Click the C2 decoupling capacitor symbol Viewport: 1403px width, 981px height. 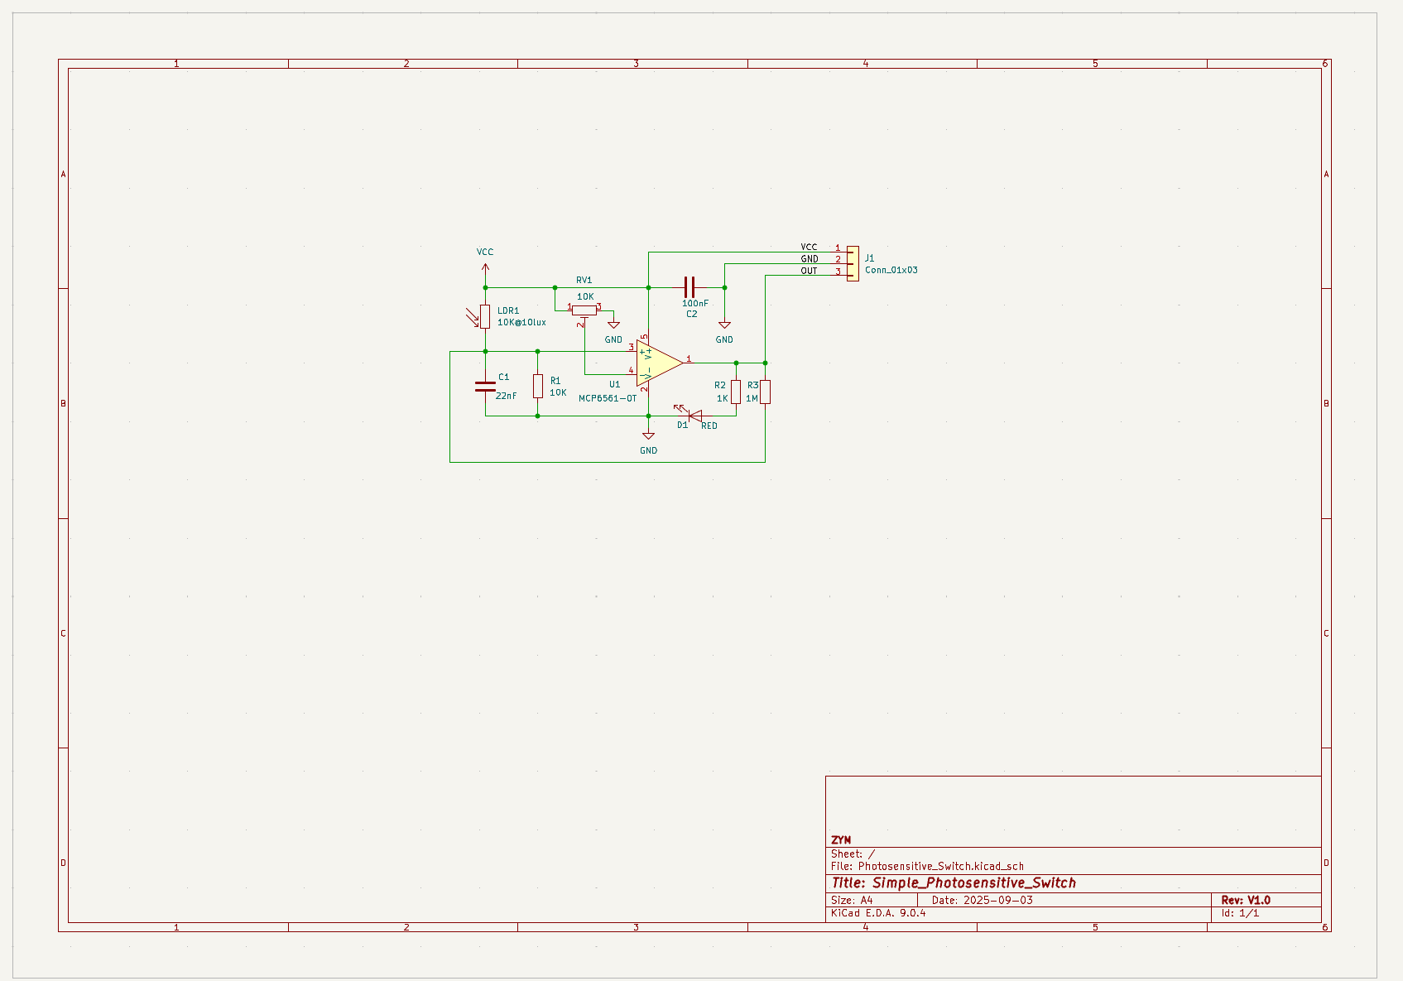click(690, 287)
